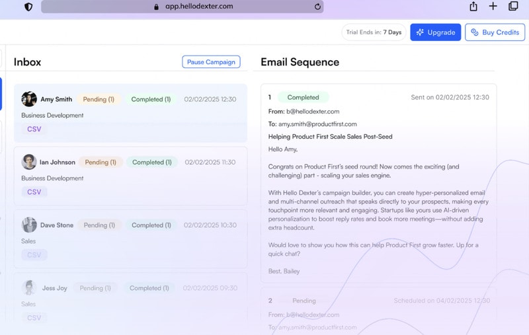Screen dimensions: 529x335
Task: Pause the campaign using Pause Campaign button
Action: coord(211,62)
